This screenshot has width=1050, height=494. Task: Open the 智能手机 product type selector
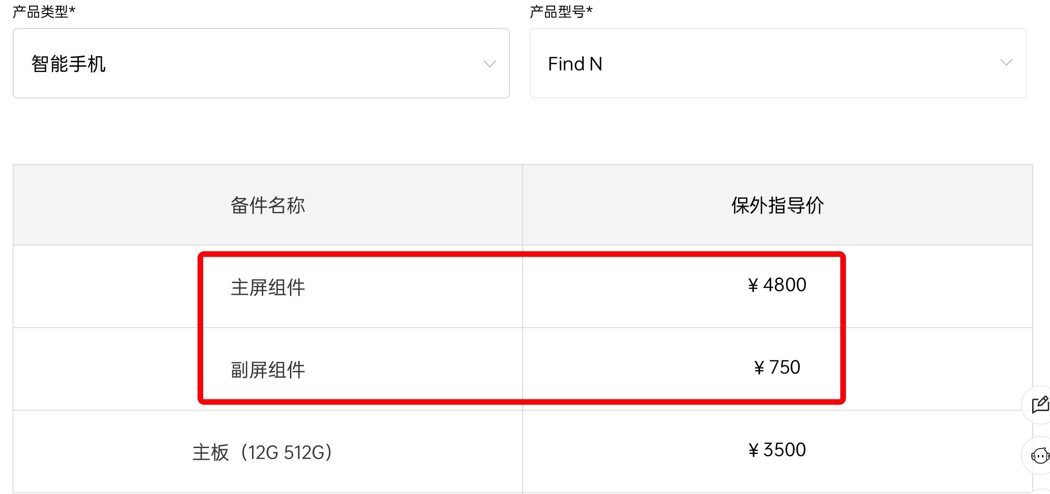(x=261, y=64)
